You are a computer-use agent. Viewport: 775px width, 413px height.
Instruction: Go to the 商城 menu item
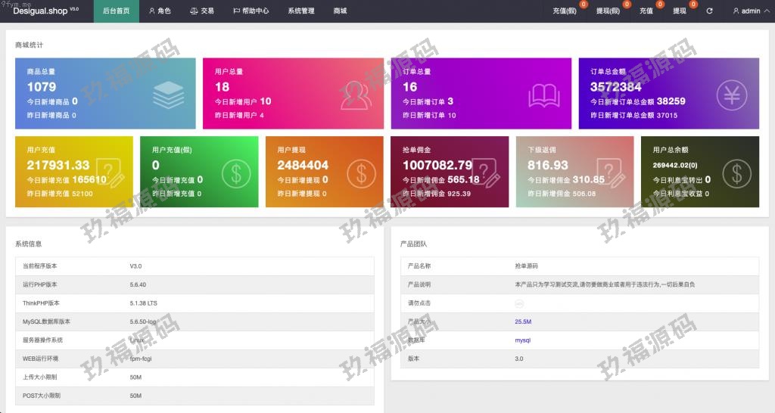(340, 11)
